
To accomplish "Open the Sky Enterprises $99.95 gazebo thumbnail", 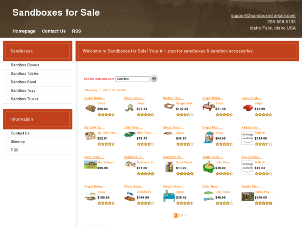I will click(91, 165).
